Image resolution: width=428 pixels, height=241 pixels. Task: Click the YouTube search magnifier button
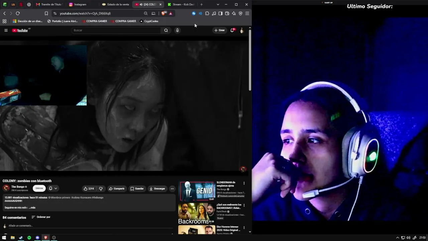166,30
